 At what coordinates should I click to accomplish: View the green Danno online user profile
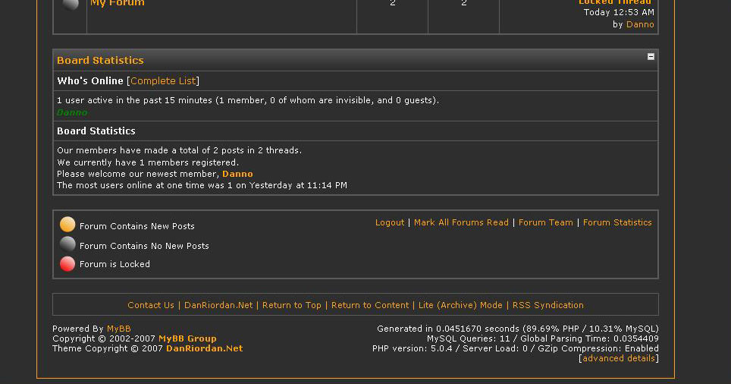72,112
